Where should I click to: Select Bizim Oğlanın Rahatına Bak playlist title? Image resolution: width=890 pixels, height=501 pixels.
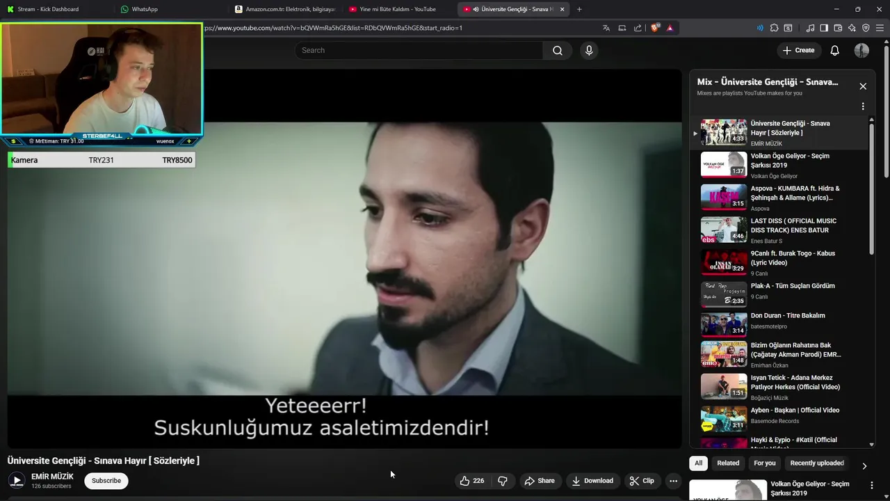coord(796,350)
